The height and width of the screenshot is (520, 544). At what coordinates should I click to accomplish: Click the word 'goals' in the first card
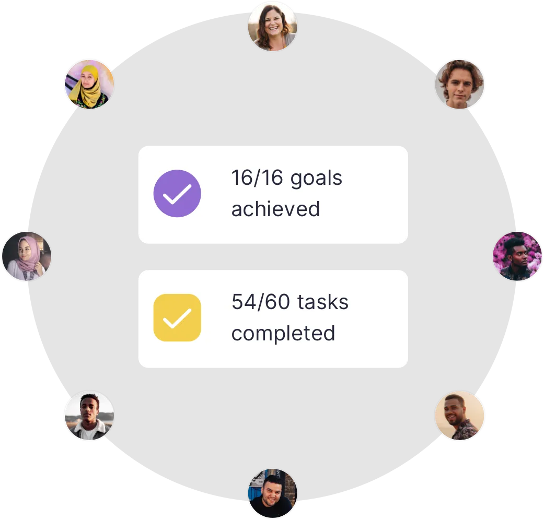[316, 179]
